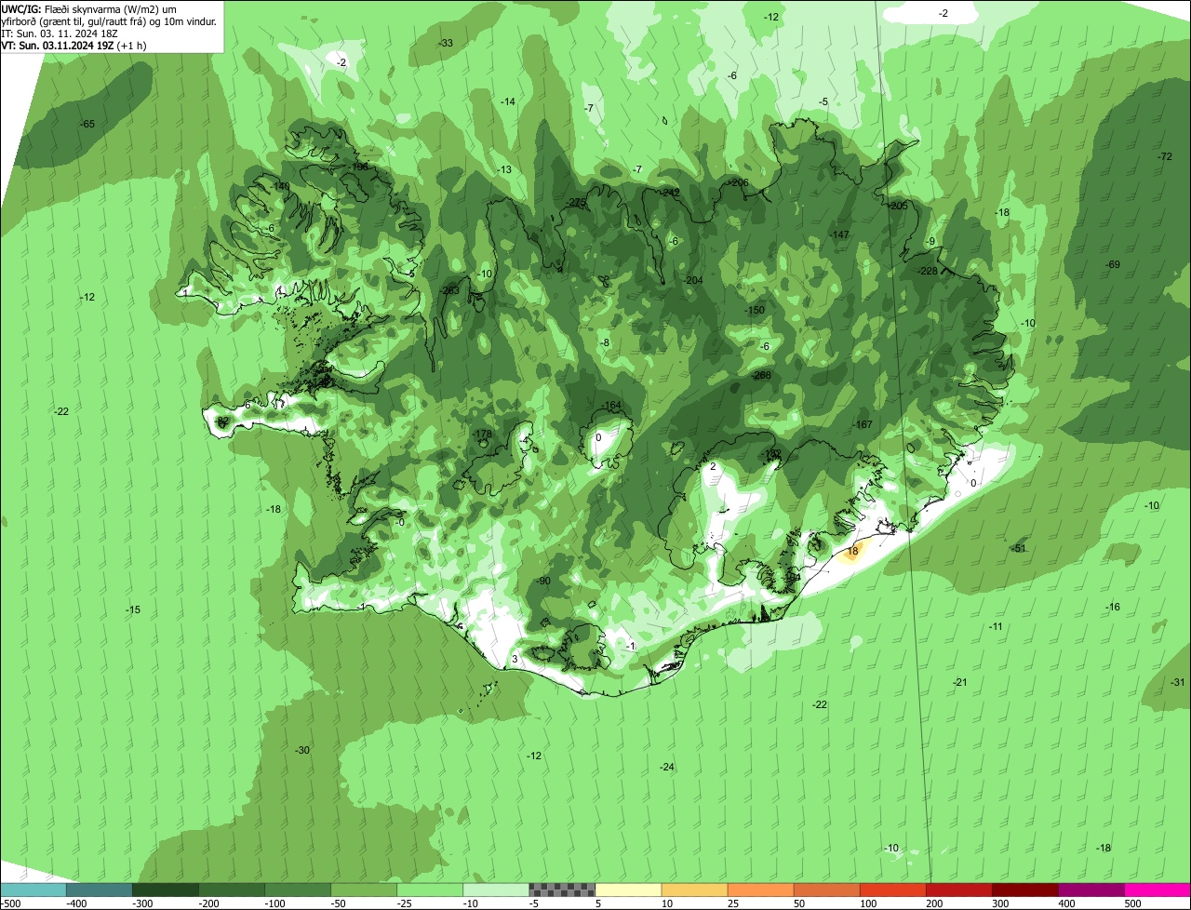This screenshot has width=1191, height=910.
Task: Pick the 50 to 100 dark orange swatch
Action: pos(826,890)
